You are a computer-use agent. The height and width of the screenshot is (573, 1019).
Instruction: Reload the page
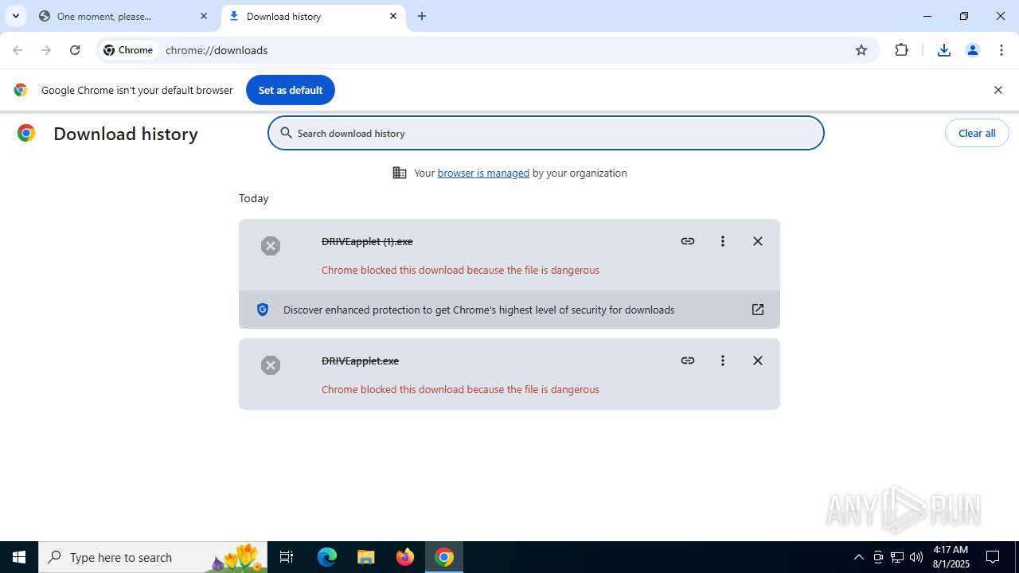(x=75, y=50)
